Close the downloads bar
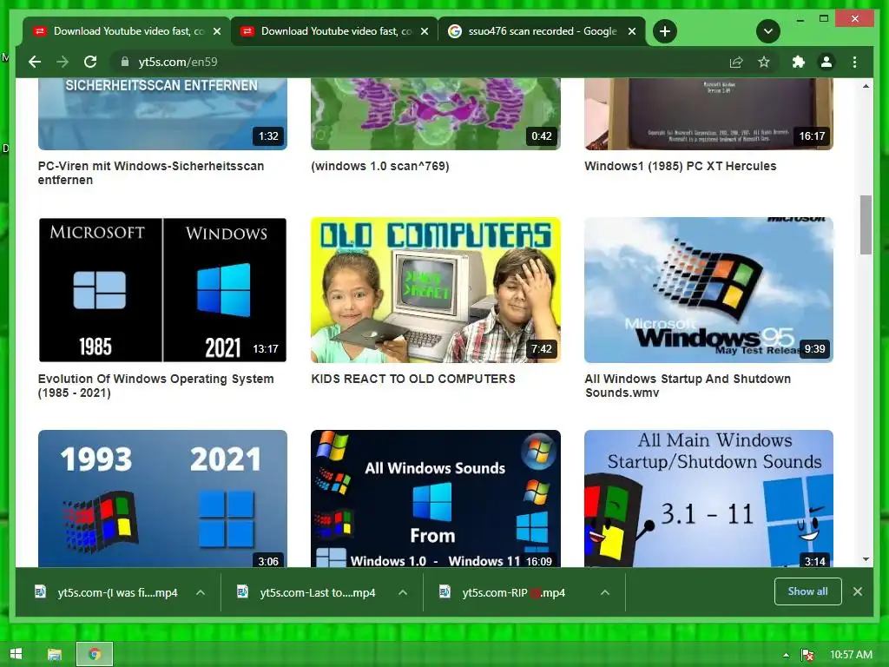 pyautogui.click(x=858, y=591)
